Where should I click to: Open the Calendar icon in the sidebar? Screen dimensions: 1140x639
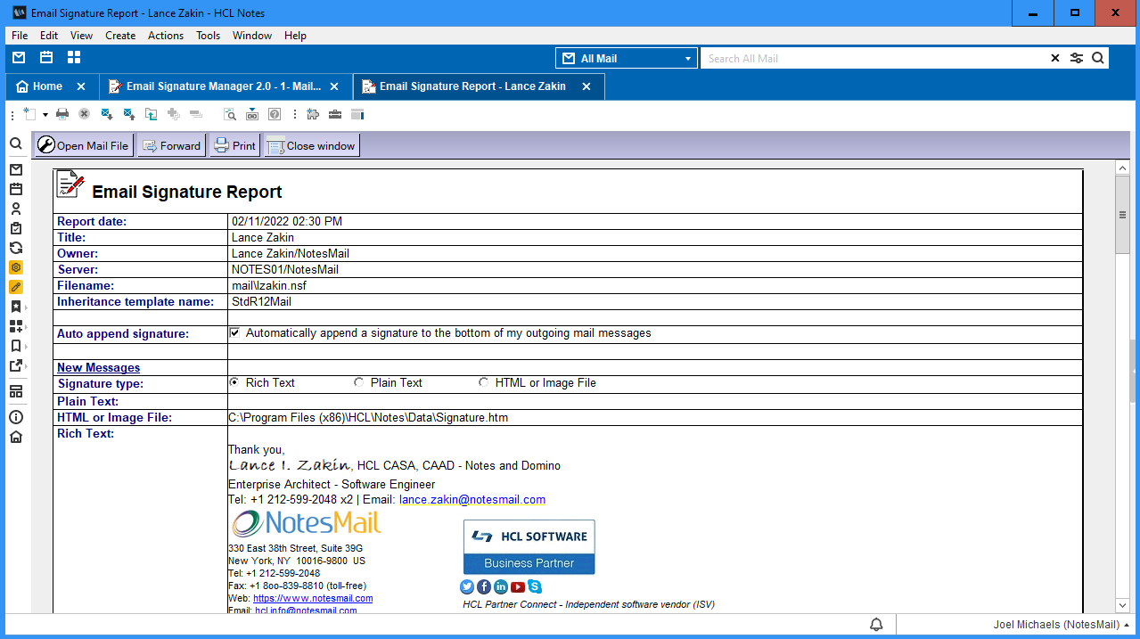(x=16, y=188)
